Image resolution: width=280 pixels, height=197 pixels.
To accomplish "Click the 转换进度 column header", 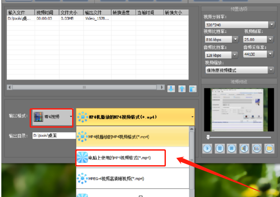I will pos(123,12).
